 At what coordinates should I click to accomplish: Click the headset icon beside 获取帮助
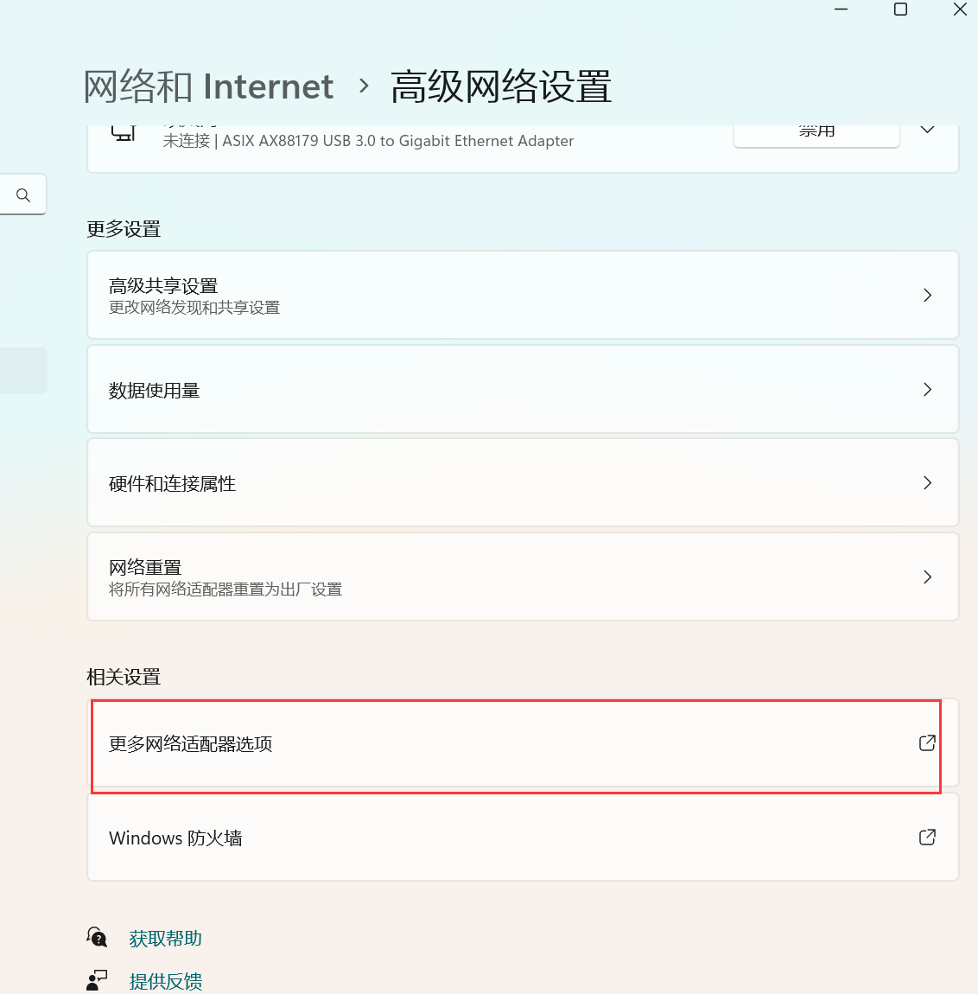coord(97,936)
